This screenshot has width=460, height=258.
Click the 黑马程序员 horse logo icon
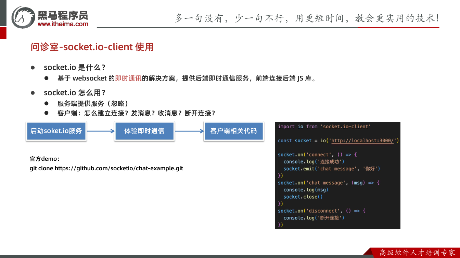(23, 17)
